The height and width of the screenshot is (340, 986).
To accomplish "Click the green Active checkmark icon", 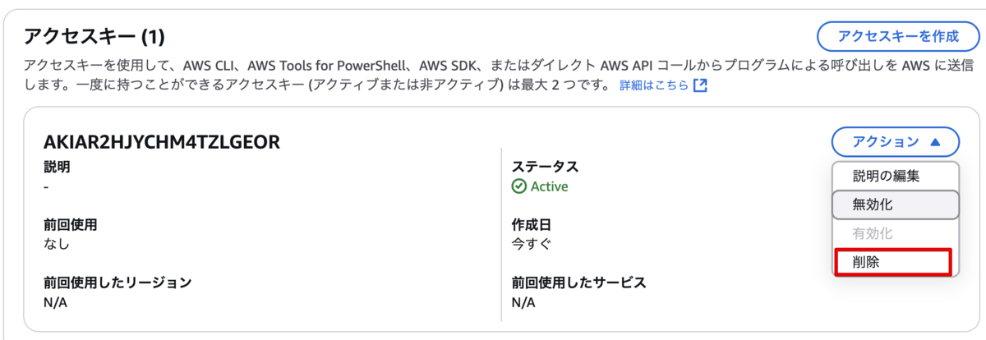I will pyautogui.click(x=519, y=186).
